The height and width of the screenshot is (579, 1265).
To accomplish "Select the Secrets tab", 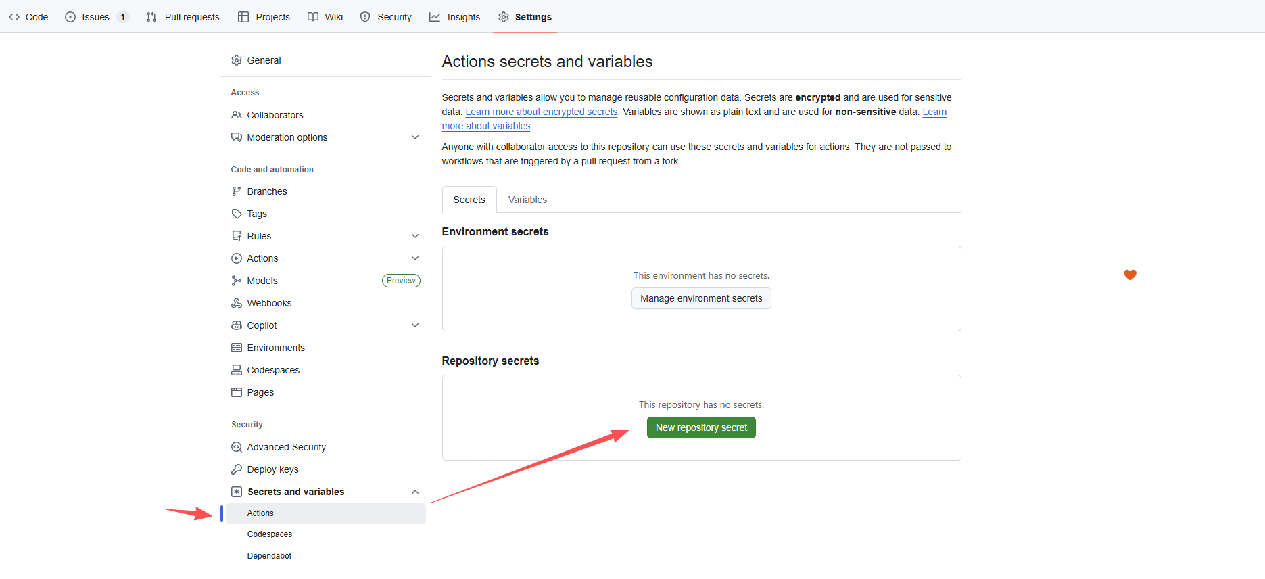I will coord(469,200).
